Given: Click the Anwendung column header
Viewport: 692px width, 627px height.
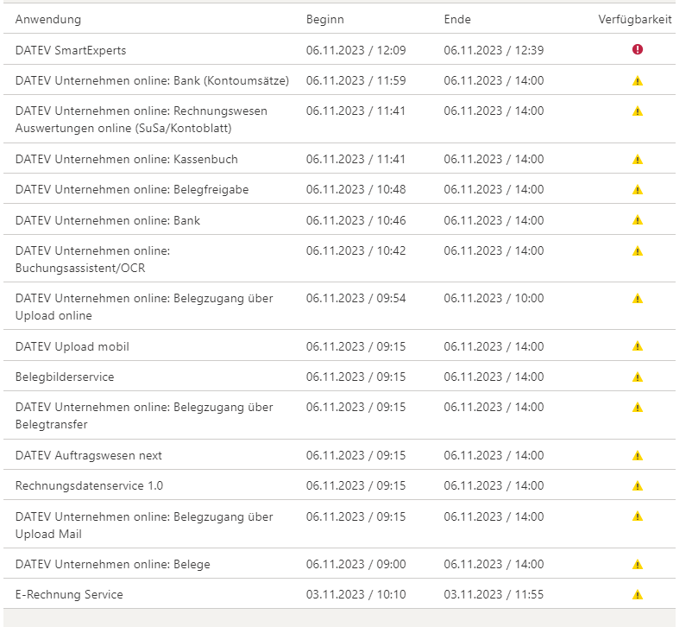Looking at the screenshot, I should pyautogui.click(x=48, y=20).
